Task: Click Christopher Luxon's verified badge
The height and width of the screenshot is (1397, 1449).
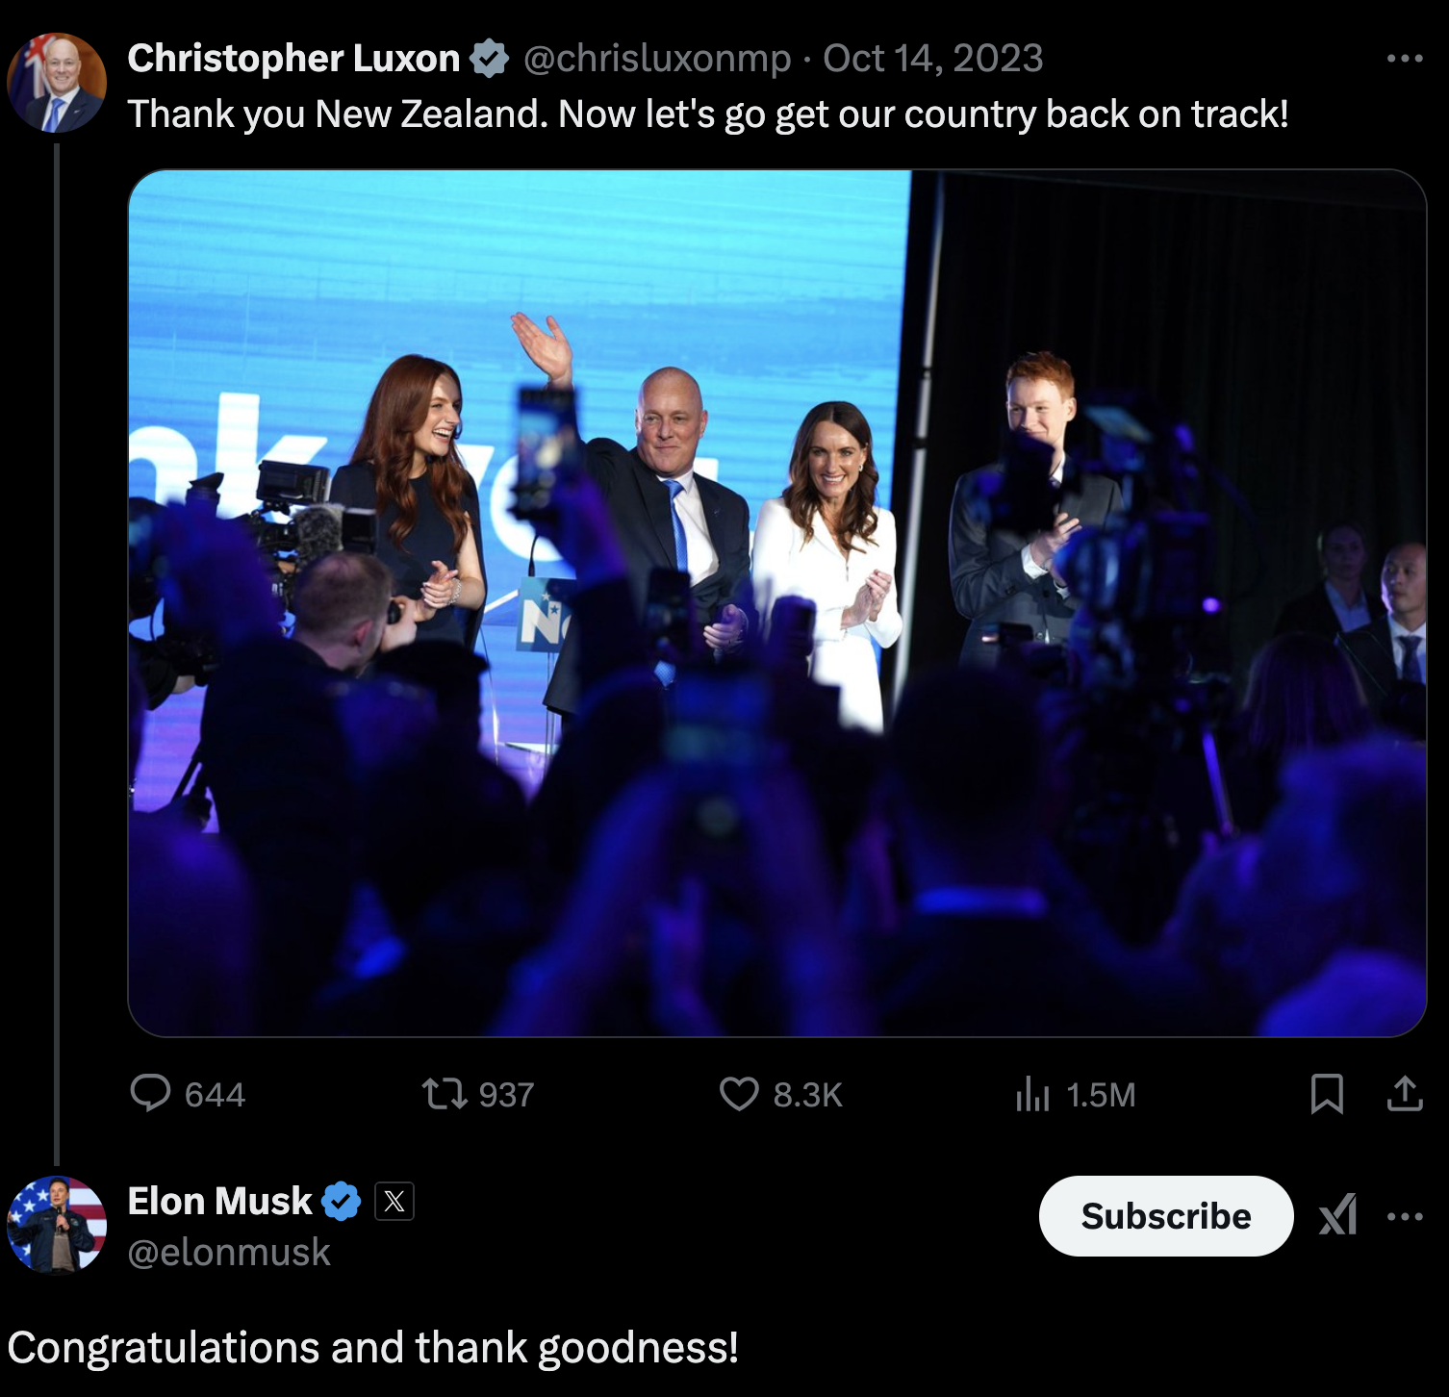Action: click(x=490, y=59)
